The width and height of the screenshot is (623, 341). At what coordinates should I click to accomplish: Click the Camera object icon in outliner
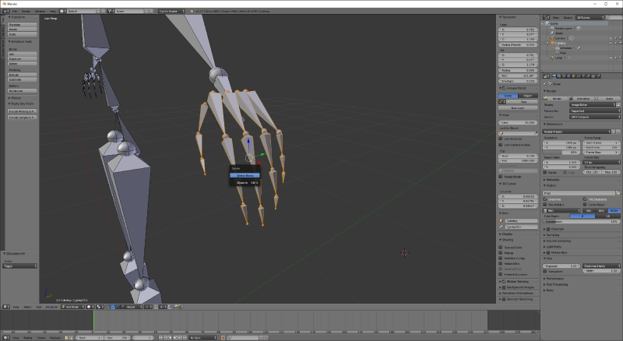point(554,37)
